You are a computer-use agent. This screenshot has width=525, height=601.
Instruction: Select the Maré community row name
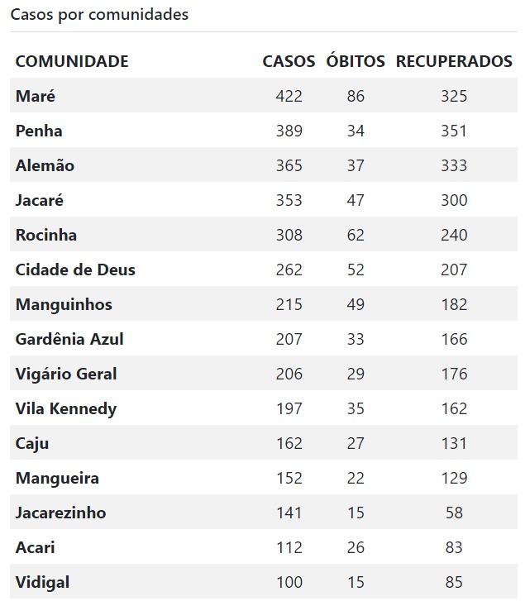[x=36, y=96]
